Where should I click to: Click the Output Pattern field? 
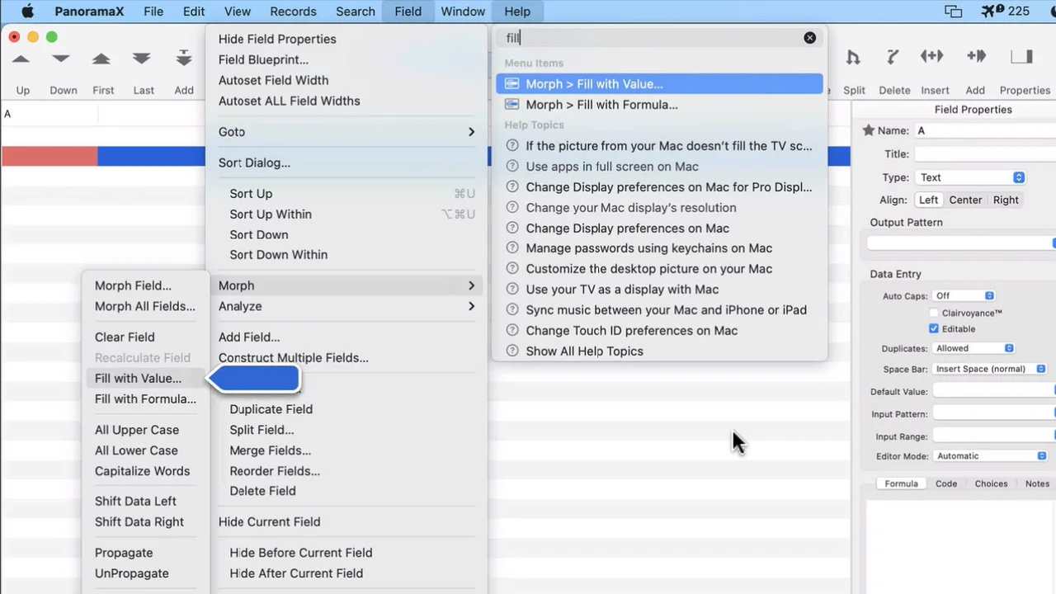coord(961,243)
